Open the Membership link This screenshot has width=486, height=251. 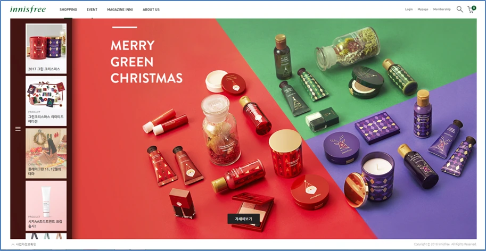point(442,9)
